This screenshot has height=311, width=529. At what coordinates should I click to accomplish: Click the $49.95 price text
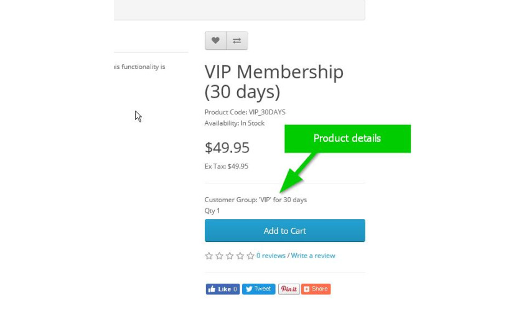(x=227, y=148)
